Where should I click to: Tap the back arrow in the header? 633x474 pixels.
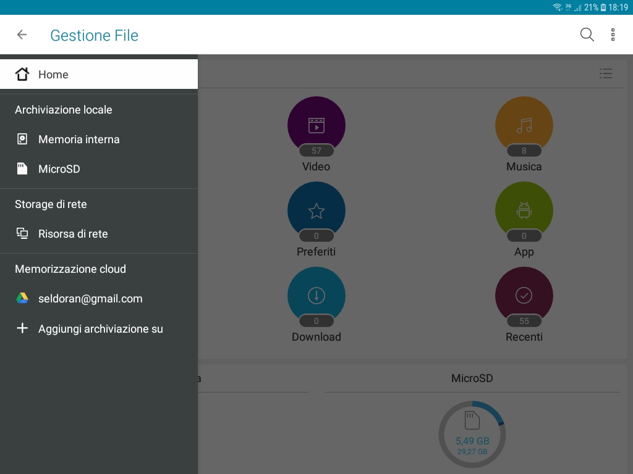[22, 35]
